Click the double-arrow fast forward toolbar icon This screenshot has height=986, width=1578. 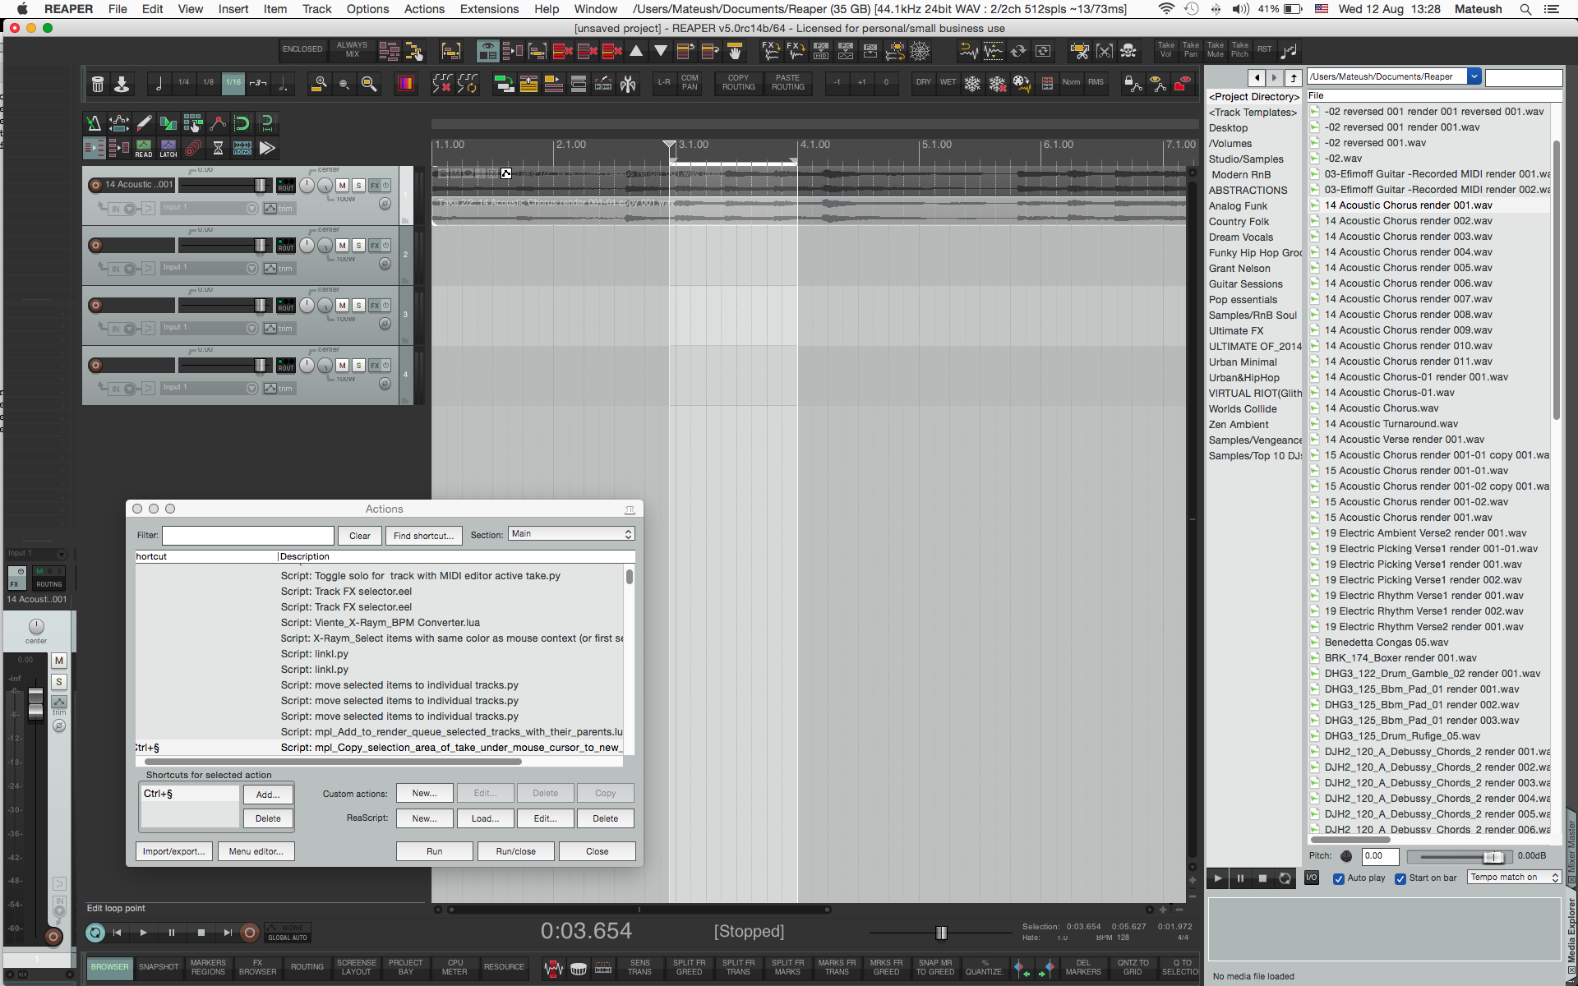click(x=267, y=148)
